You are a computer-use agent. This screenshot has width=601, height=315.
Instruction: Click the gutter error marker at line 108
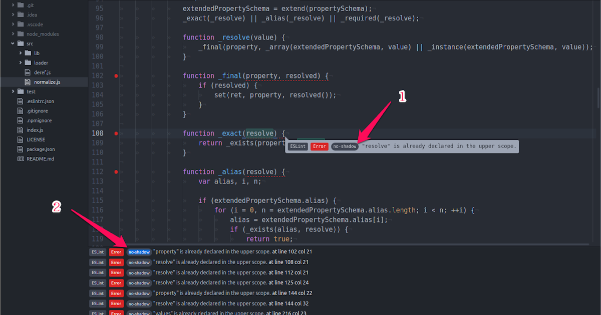point(116,133)
